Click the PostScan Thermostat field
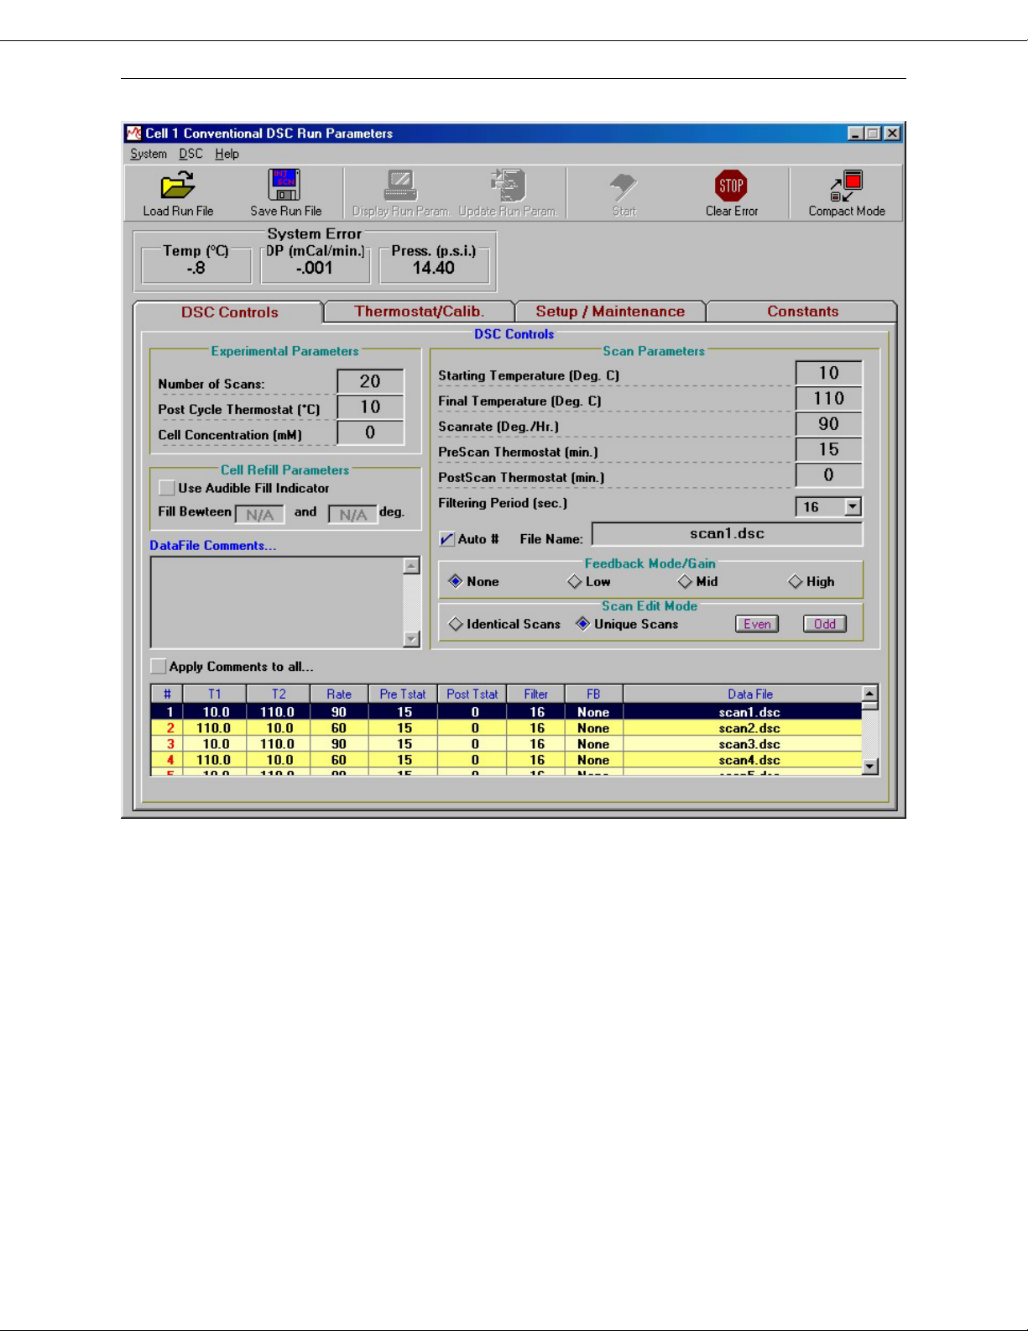This screenshot has height=1331, width=1028. pos(828,475)
